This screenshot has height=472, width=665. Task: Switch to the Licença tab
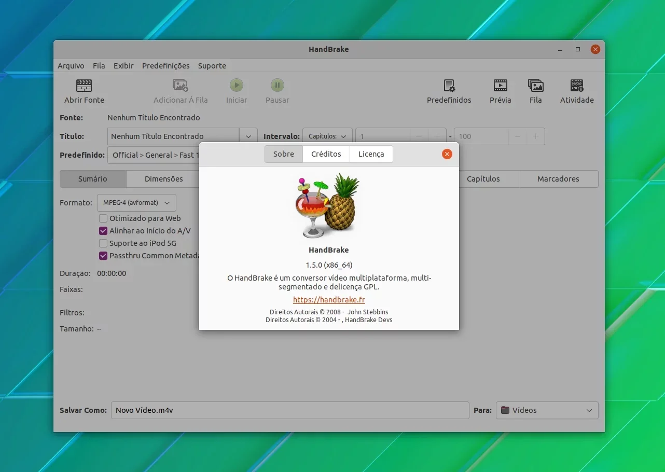coord(371,154)
